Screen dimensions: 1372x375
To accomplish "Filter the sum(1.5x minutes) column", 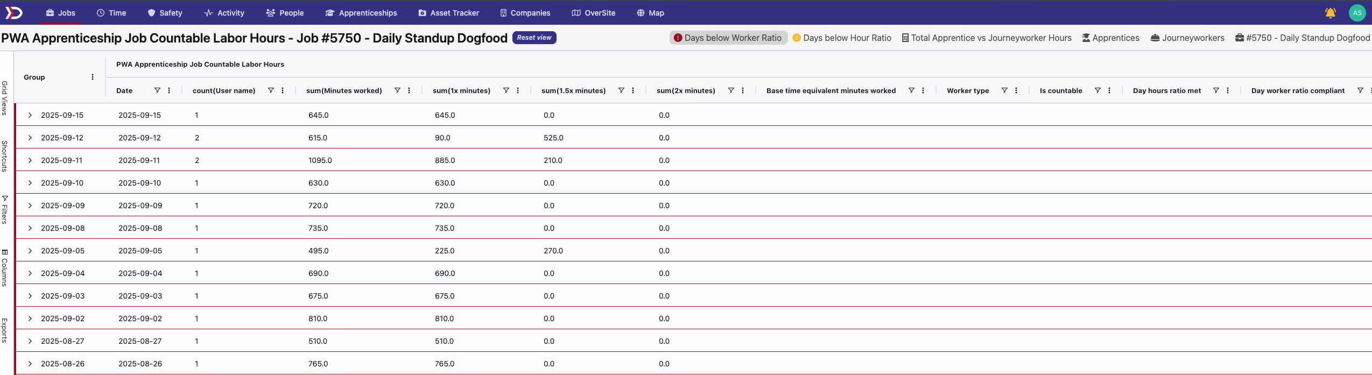I will (621, 90).
